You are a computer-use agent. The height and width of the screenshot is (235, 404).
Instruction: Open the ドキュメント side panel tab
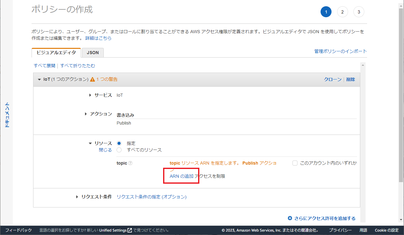point(7,115)
